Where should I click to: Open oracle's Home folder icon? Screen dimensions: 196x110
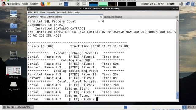point(13,28)
